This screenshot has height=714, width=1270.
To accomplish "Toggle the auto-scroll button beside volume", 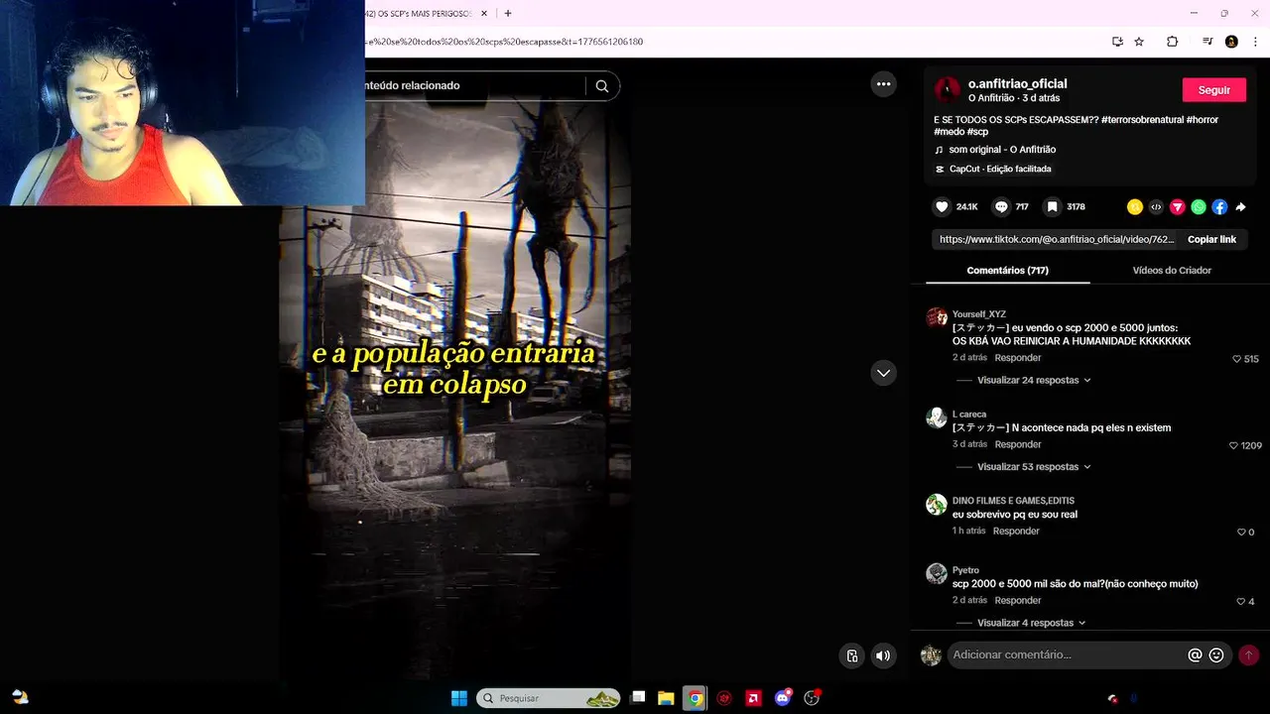I will click(x=852, y=655).
